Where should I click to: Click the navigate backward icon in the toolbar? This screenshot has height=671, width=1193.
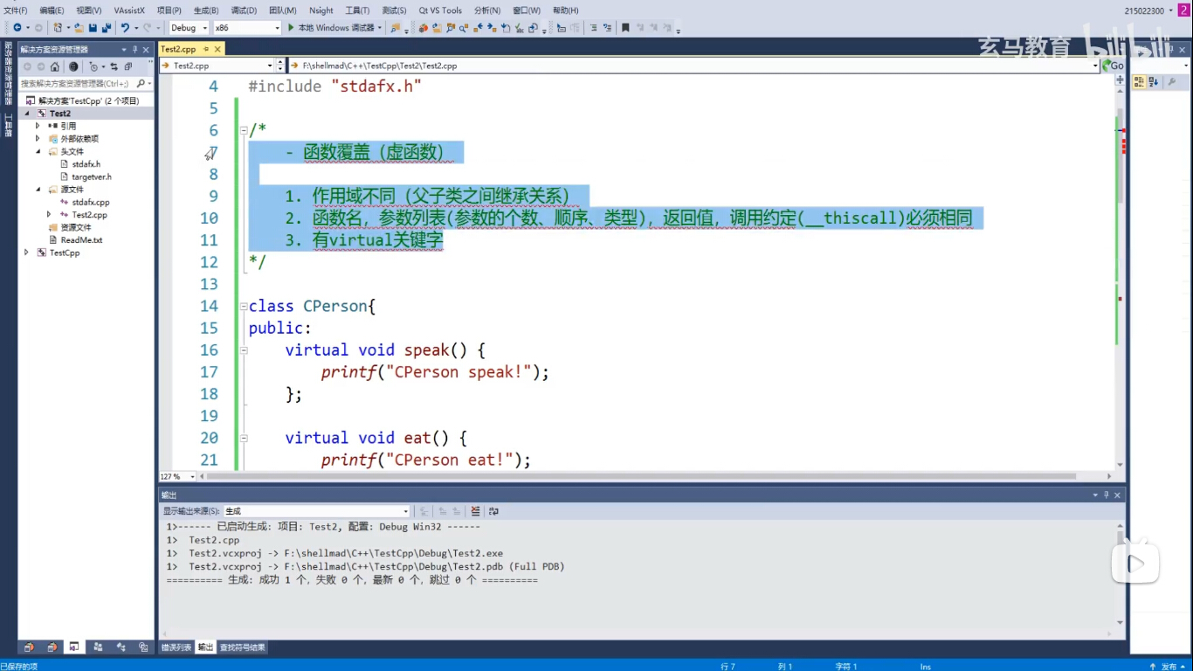17,28
